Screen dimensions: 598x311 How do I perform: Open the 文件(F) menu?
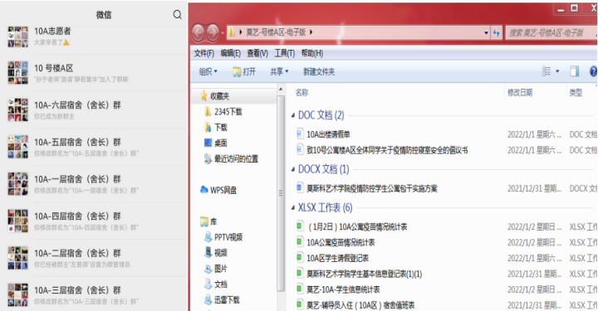[204, 53]
